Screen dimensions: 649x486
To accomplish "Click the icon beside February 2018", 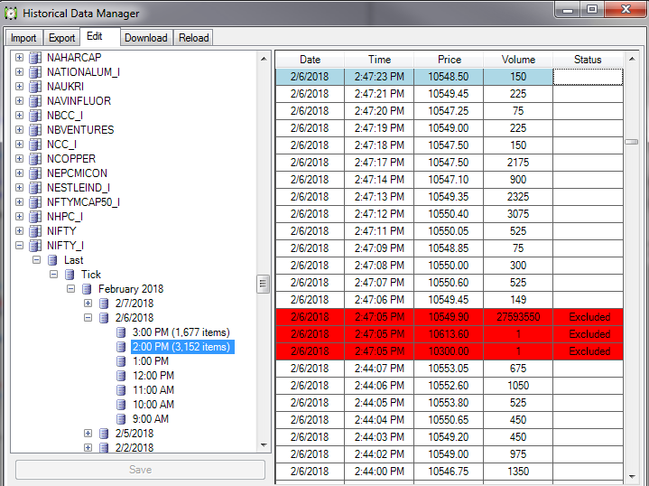I will click(x=87, y=289).
